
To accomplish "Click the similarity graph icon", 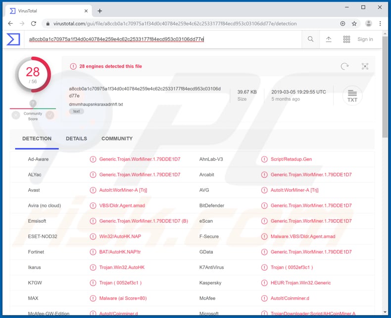I will (x=365, y=66).
